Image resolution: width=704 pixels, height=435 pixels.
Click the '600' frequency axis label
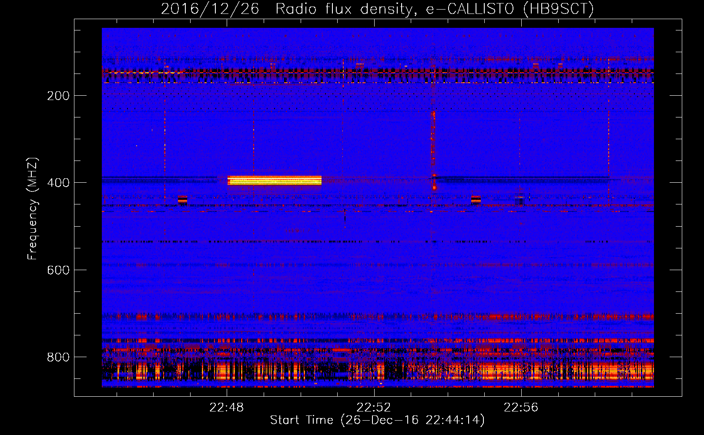tap(58, 270)
